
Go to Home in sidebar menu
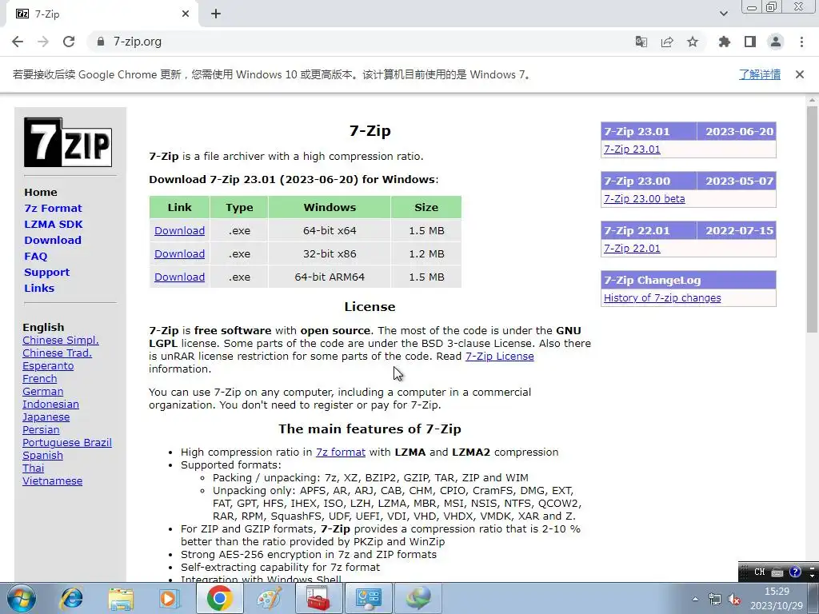point(41,192)
